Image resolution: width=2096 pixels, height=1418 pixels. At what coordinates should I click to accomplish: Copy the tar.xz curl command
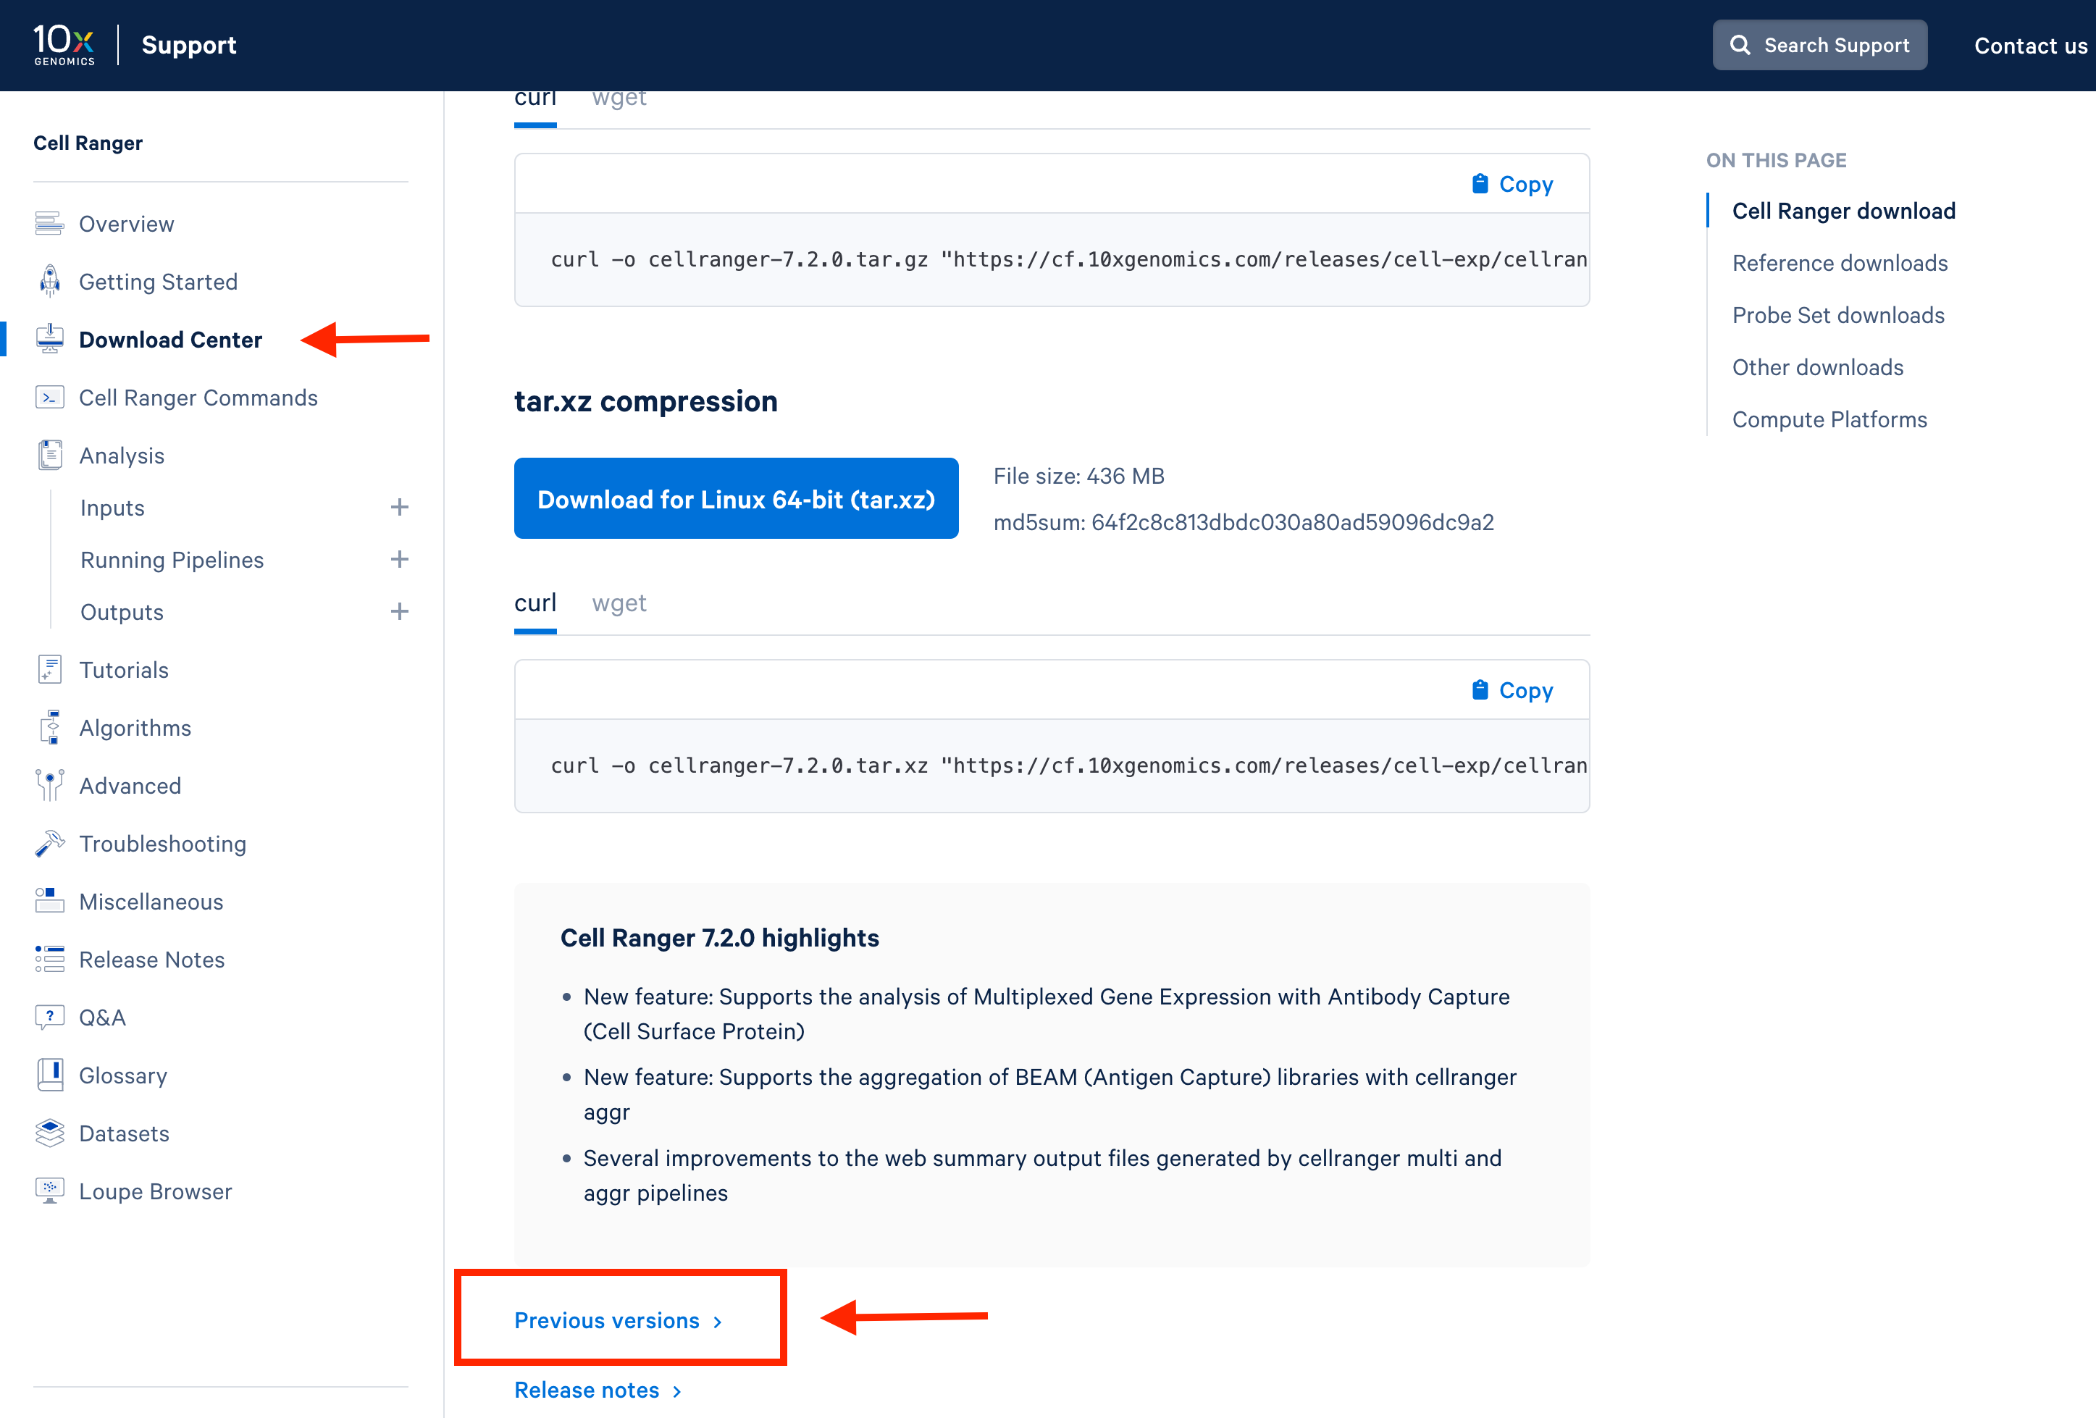coord(1512,690)
